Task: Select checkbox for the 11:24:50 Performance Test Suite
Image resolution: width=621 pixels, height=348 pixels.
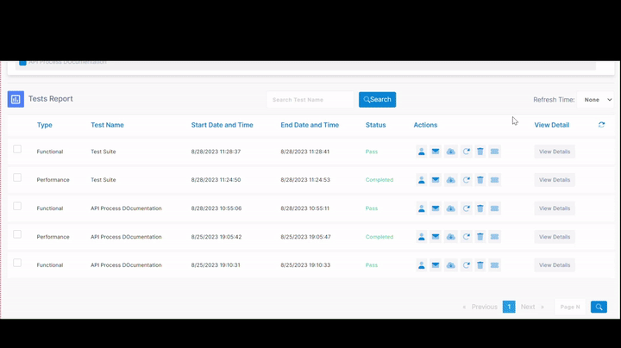Action: 17,177
